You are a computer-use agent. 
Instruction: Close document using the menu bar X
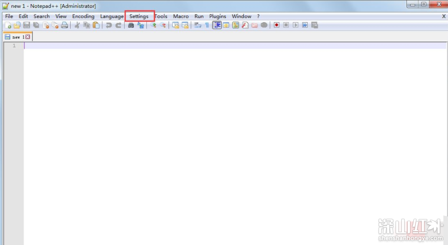pyautogui.click(x=444, y=16)
